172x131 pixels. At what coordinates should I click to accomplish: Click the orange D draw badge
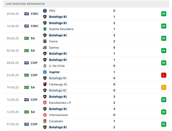coord(164,87)
